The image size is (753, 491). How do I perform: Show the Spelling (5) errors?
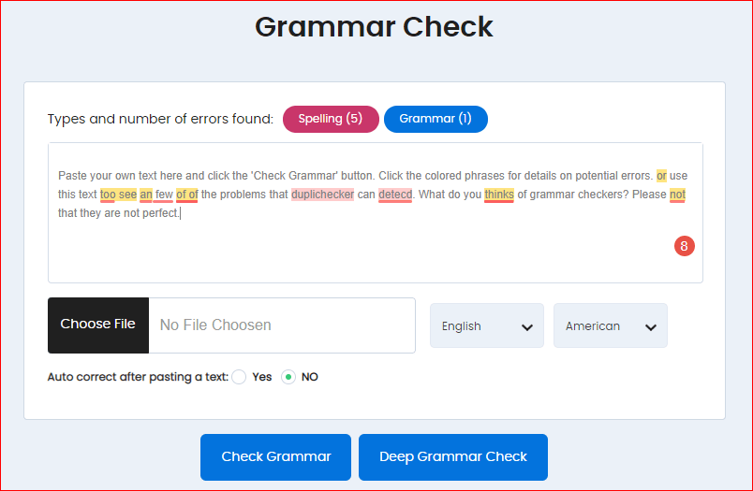(x=331, y=119)
